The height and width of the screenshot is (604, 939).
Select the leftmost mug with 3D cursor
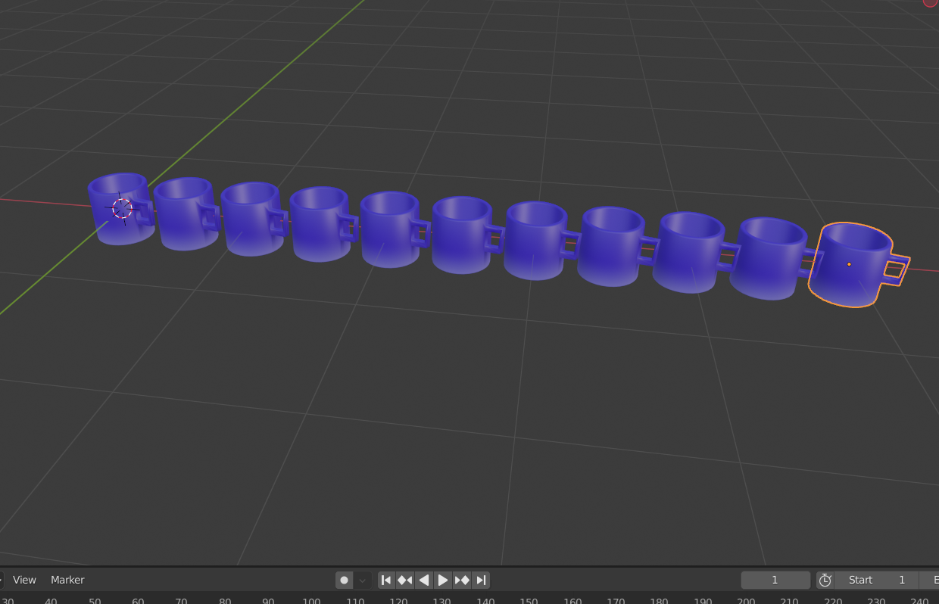[x=120, y=208]
